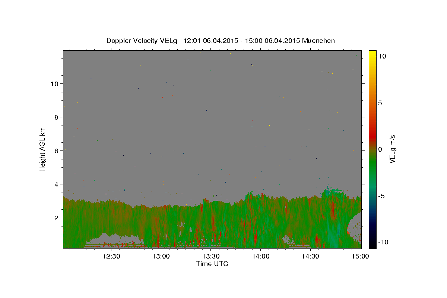The height and width of the screenshot is (298, 447).
Task: Click the 'Time UTC' axis label
Action: [x=212, y=264]
